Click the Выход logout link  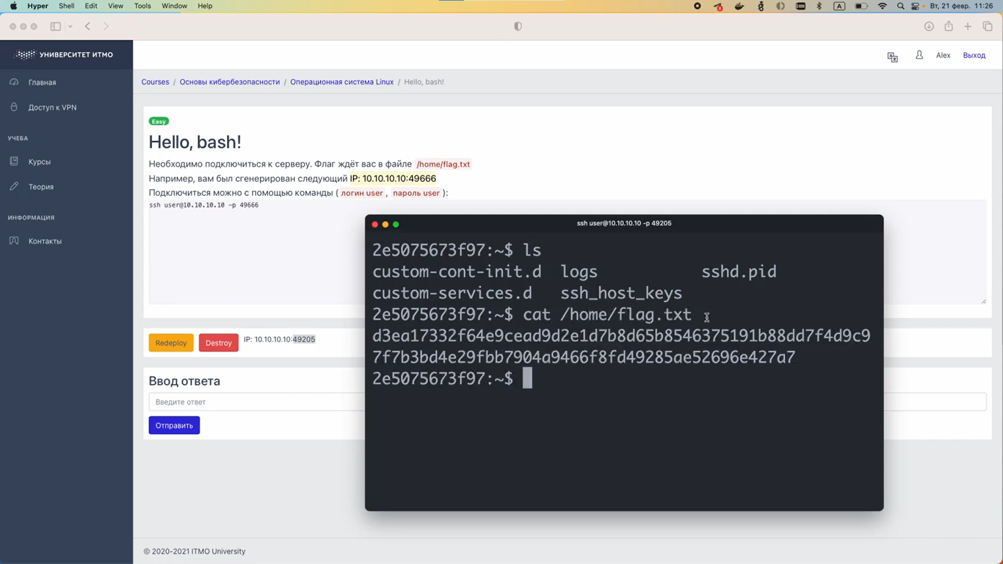(x=974, y=55)
